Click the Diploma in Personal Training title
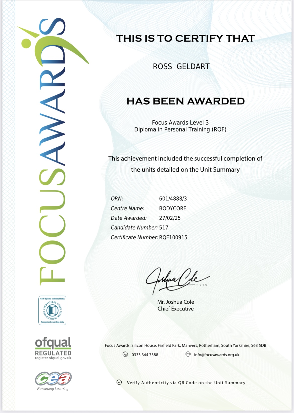294x413 pixels. pos(180,130)
